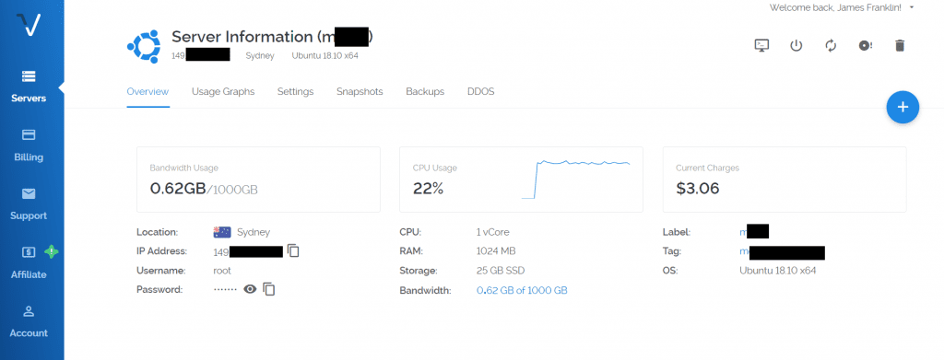Open the Snapshots tab

tap(360, 91)
